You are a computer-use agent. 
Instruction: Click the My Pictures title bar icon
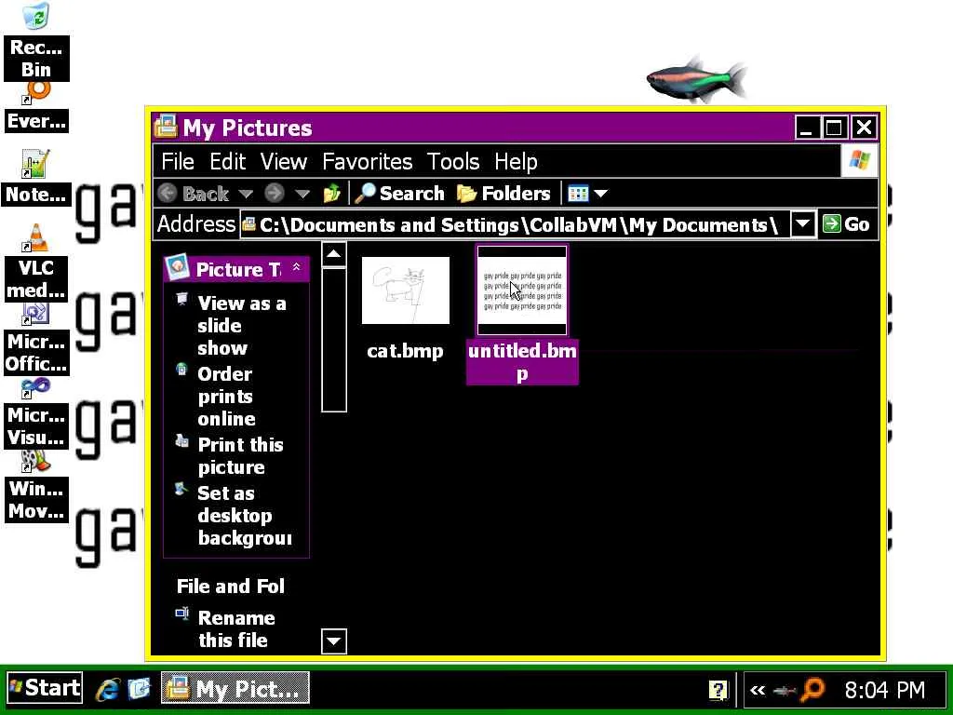[166, 128]
